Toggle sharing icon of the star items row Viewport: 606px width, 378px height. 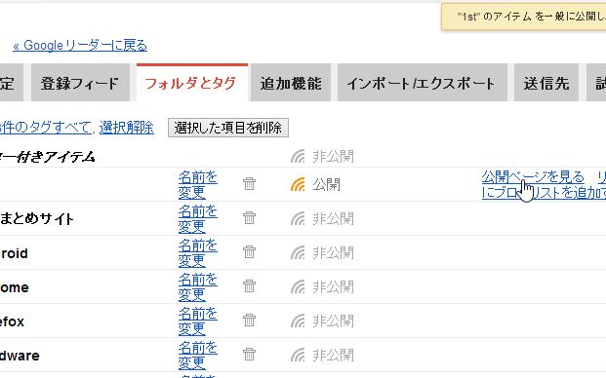tap(298, 156)
